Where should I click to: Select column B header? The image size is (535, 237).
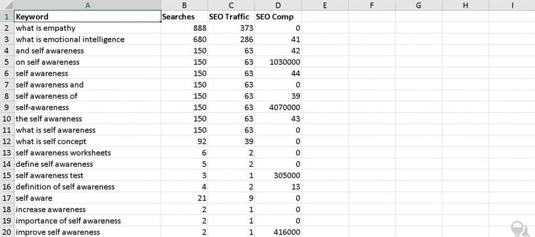[x=184, y=5]
